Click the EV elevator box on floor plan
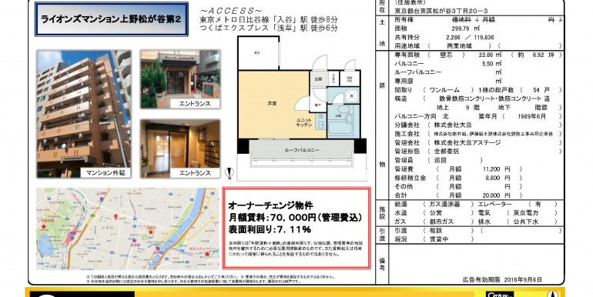The image size is (593, 297). [x=259, y=53]
